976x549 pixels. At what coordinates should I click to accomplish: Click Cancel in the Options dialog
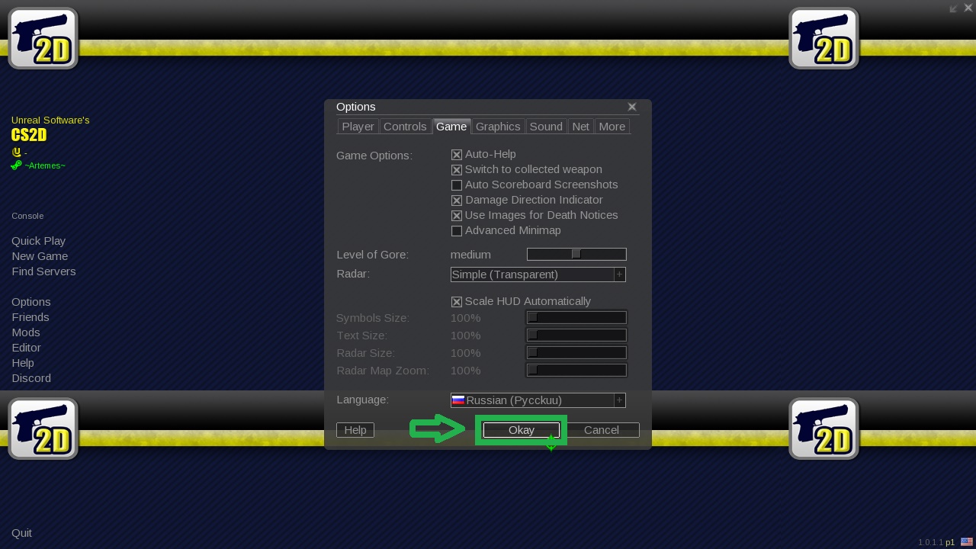pos(602,430)
